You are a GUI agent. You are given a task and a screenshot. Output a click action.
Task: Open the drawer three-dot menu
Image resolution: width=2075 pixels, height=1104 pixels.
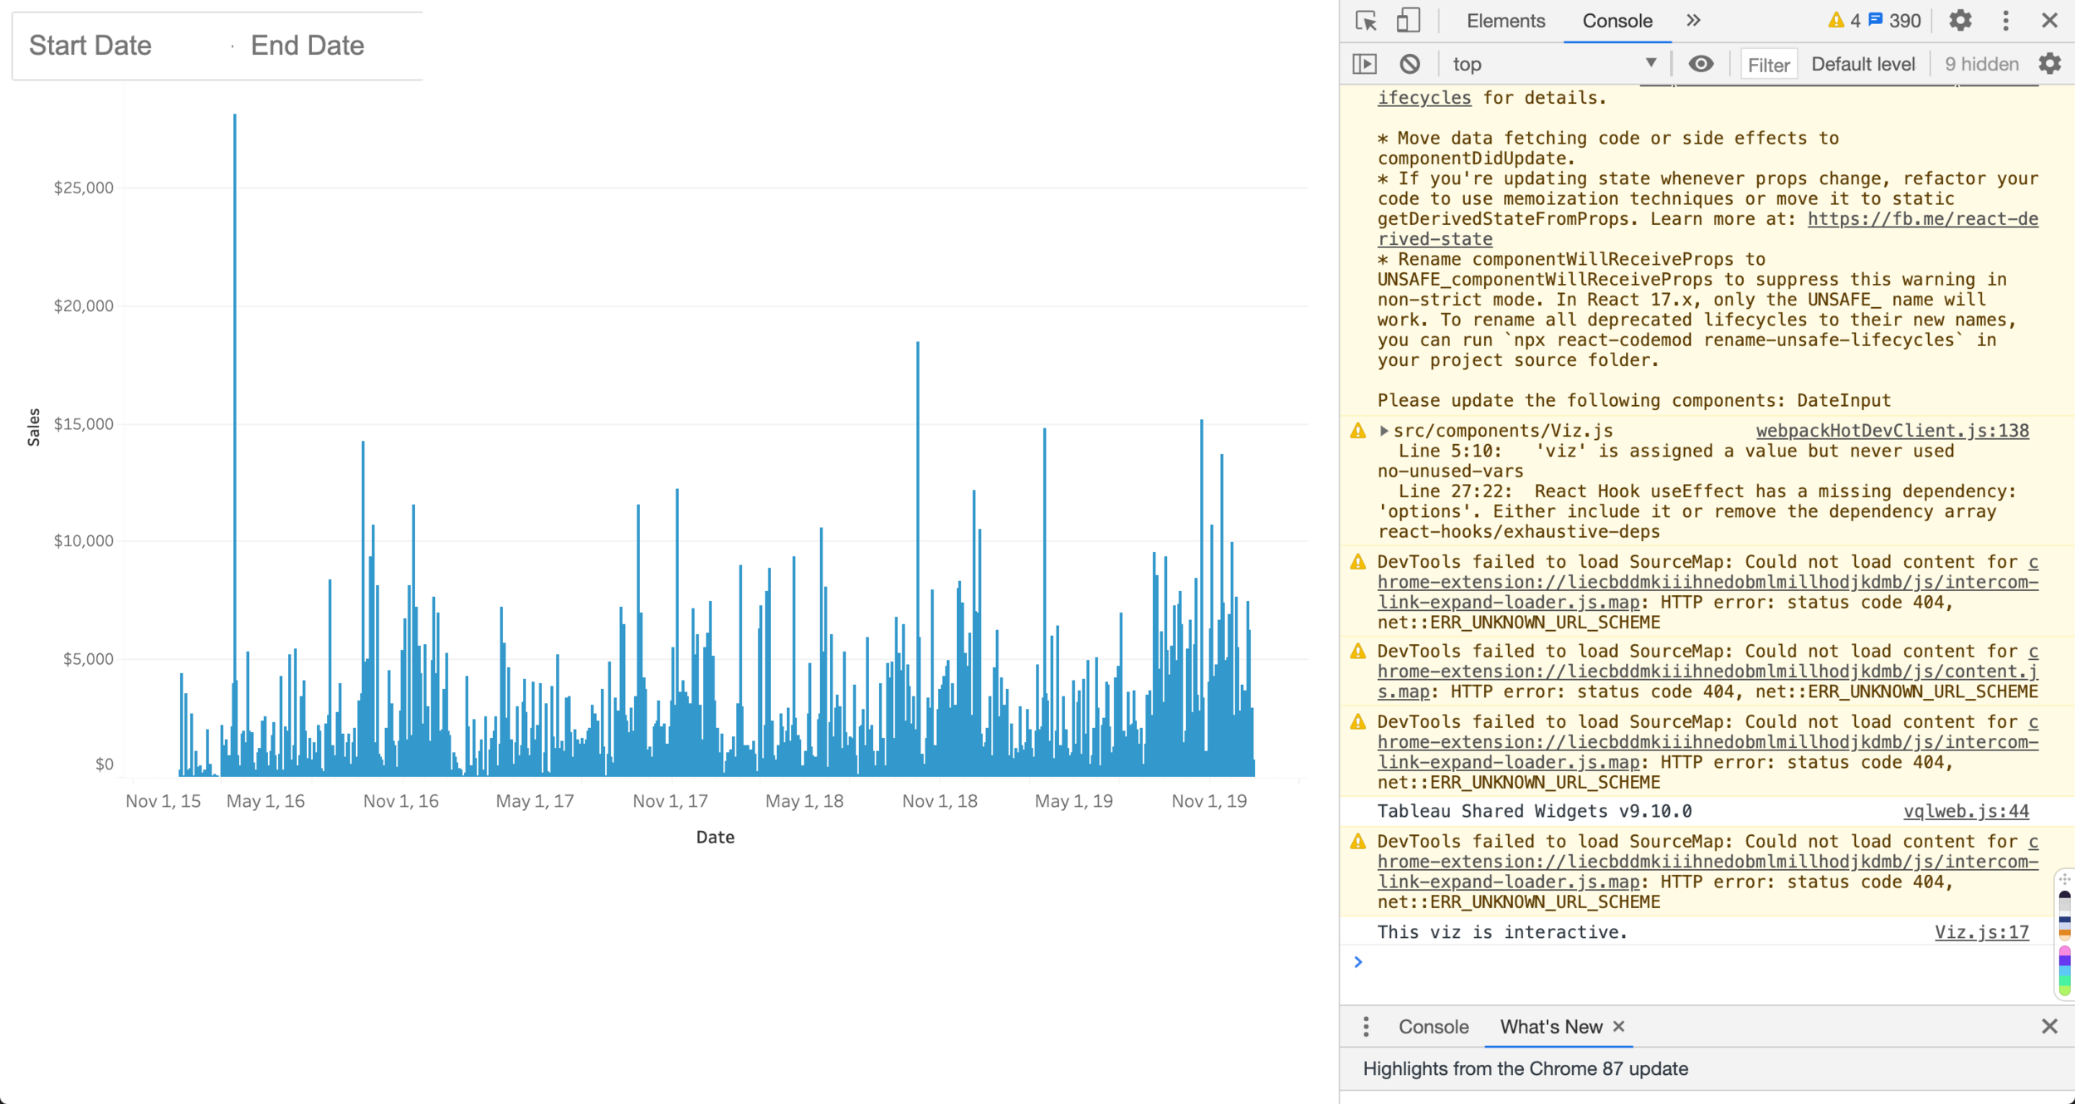(x=1365, y=1027)
